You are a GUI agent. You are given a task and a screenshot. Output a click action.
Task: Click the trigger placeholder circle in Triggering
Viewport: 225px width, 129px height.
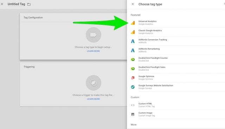tap(94, 83)
